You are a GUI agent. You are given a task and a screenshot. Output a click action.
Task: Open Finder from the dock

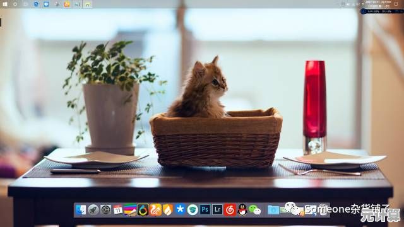click(81, 210)
